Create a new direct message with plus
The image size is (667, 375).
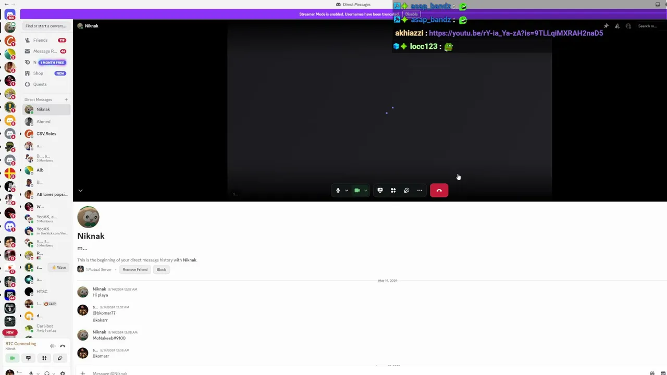pyautogui.click(x=66, y=99)
